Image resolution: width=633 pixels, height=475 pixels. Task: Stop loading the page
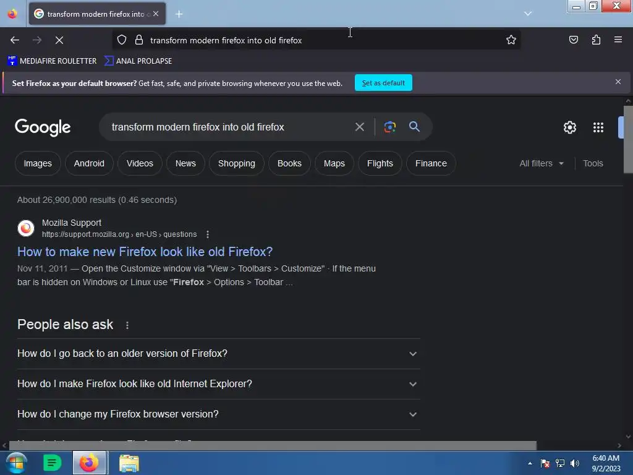(59, 40)
